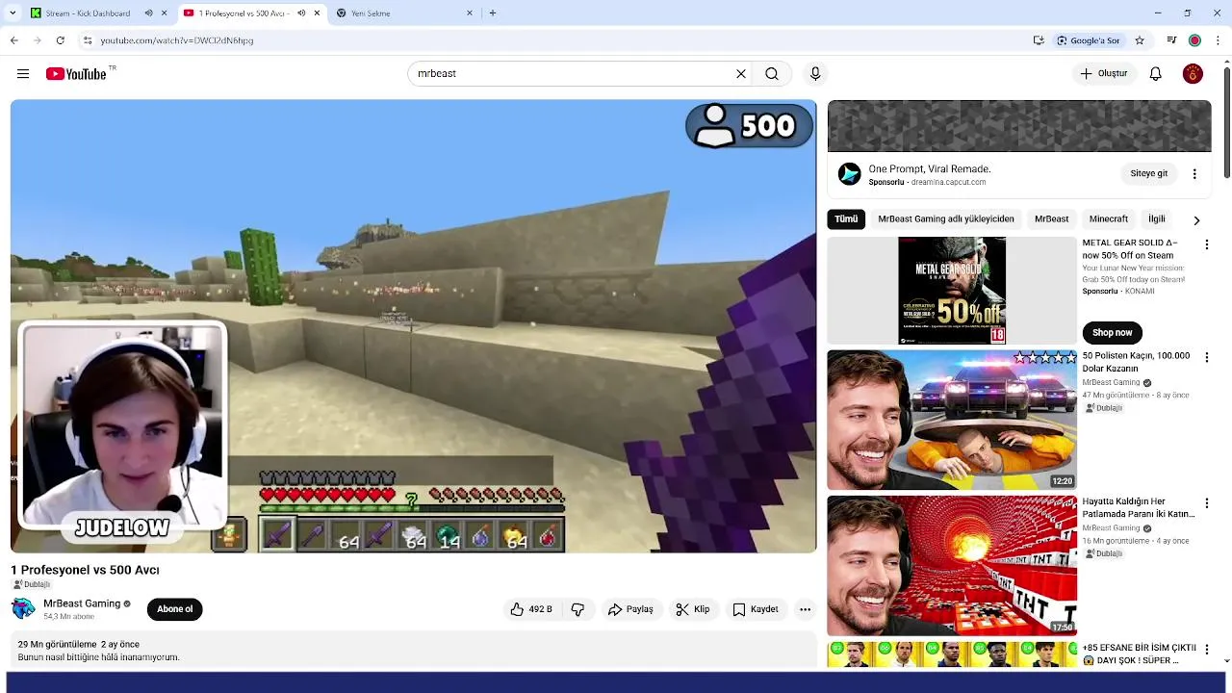Like the video with thumbs-up 492 B
This screenshot has height=693, width=1232.
coord(531,609)
